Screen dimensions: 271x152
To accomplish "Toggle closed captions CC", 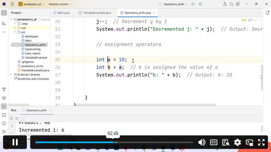I will coord(214,142).
